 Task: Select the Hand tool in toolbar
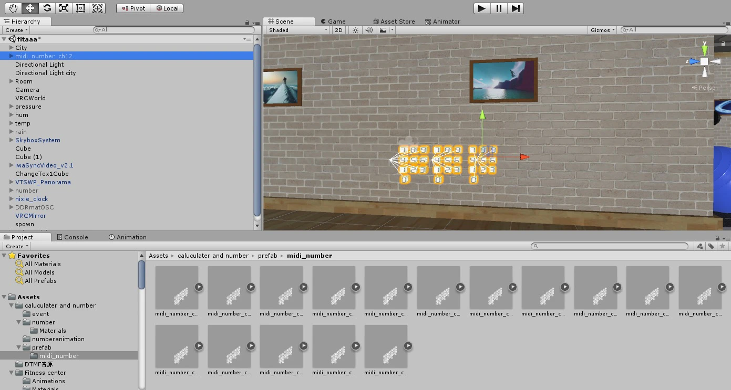(x=13, y=8)
